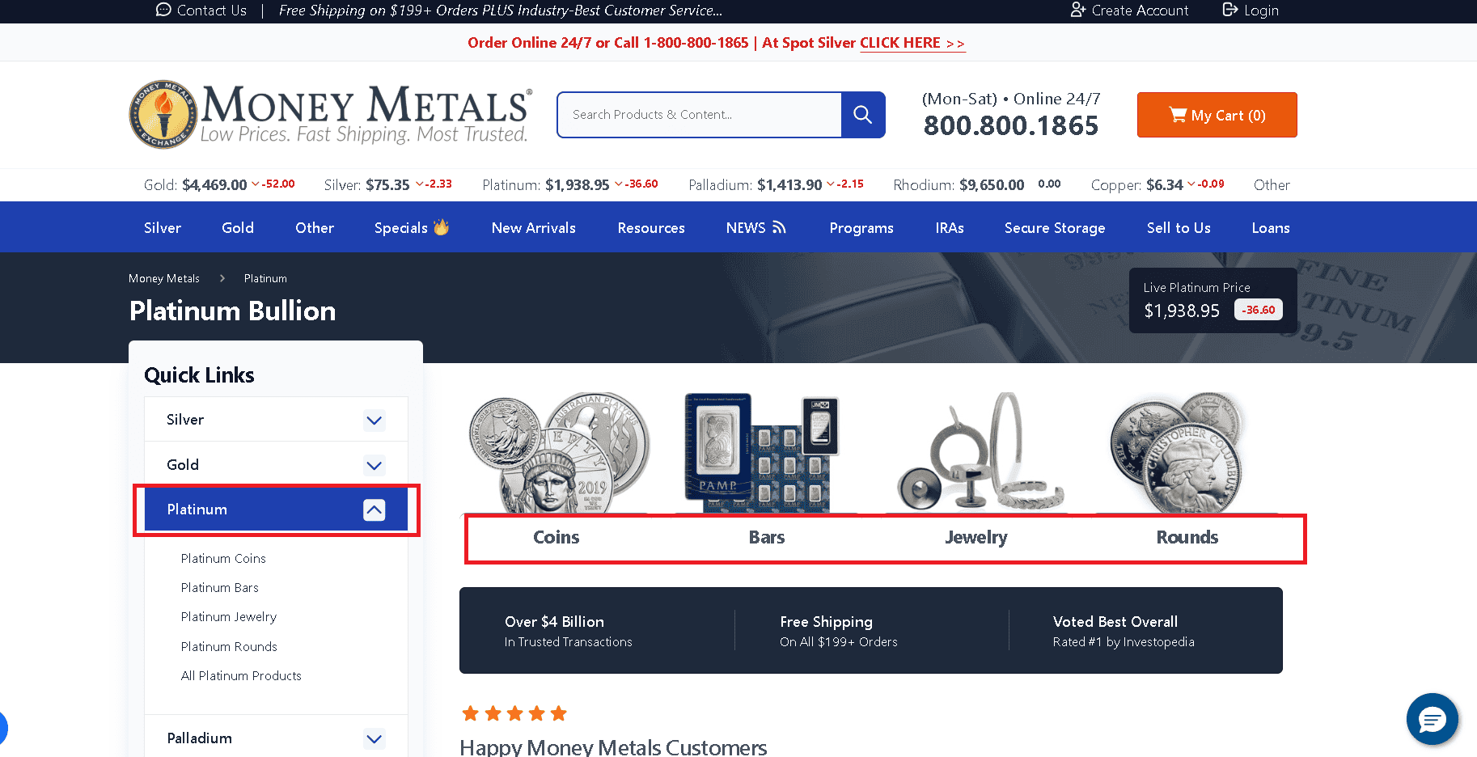
Task: Open the Platinum Coins sidebar link
Action: (223, 559)
